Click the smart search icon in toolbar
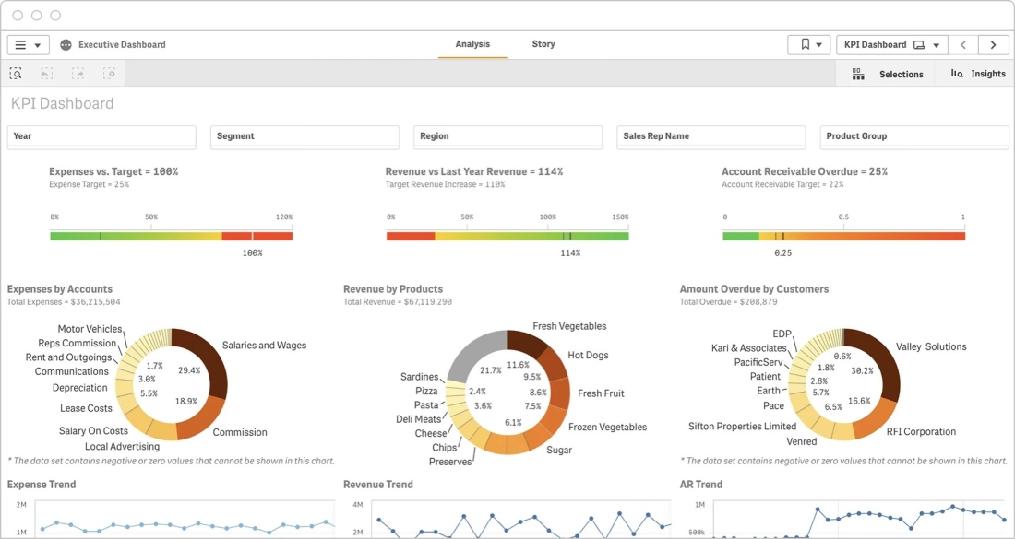 click(16, 74)
